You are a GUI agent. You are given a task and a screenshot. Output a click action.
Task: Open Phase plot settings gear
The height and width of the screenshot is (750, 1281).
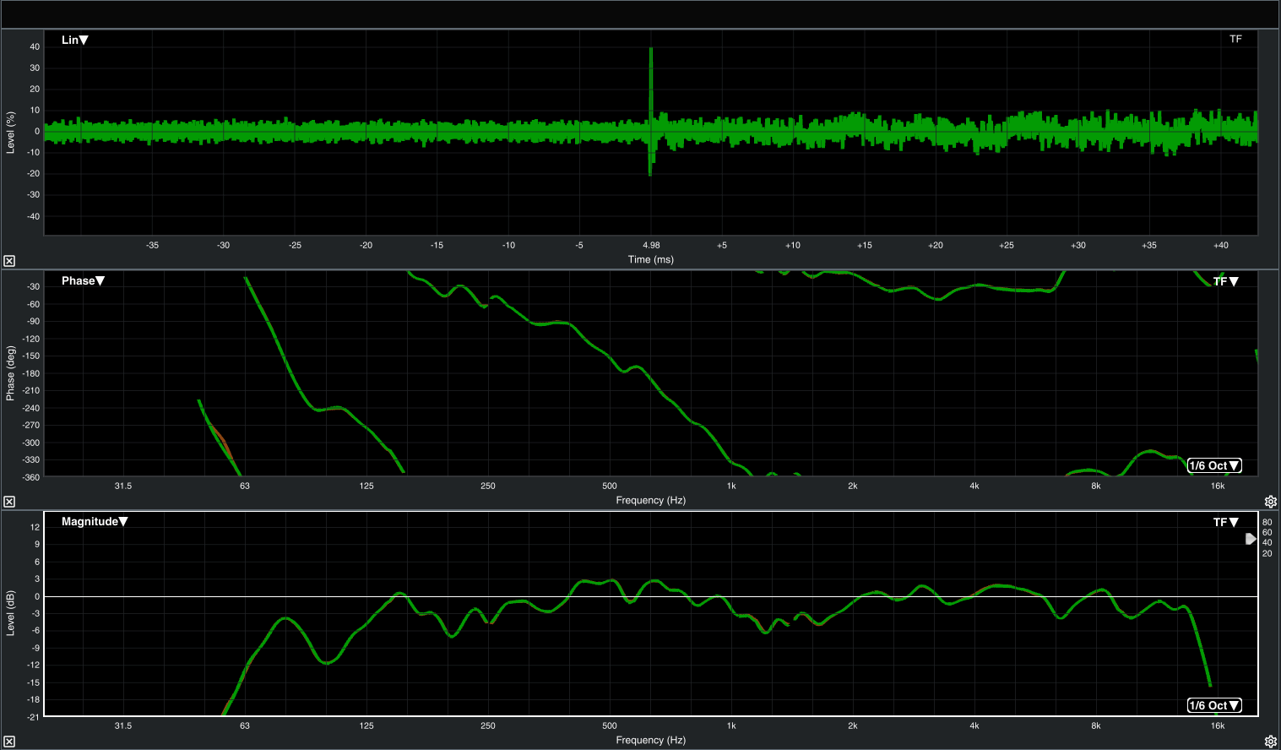1270,502
